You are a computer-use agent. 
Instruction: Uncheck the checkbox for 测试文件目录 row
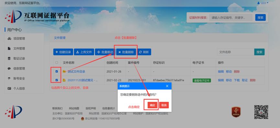tap(57, 72)
